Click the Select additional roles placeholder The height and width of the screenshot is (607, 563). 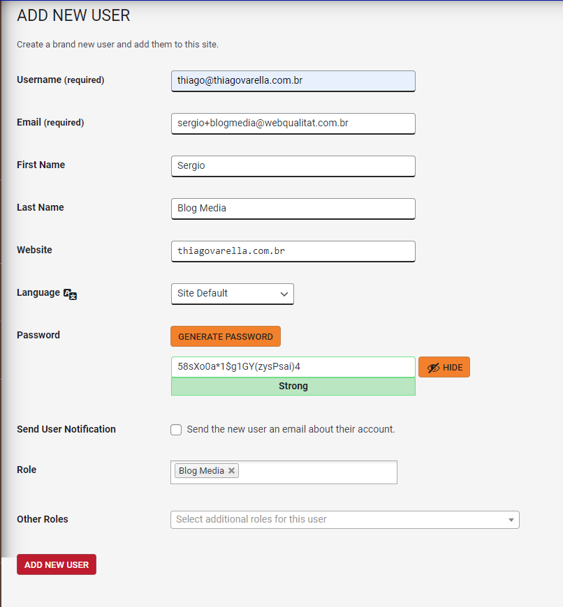pyautogui.click(x=251, y=519)
